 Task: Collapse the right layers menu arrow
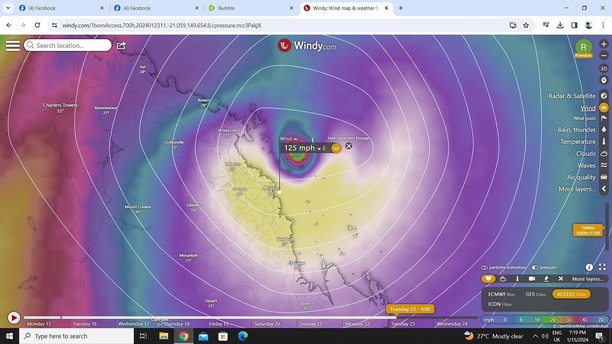coord(604,189)
